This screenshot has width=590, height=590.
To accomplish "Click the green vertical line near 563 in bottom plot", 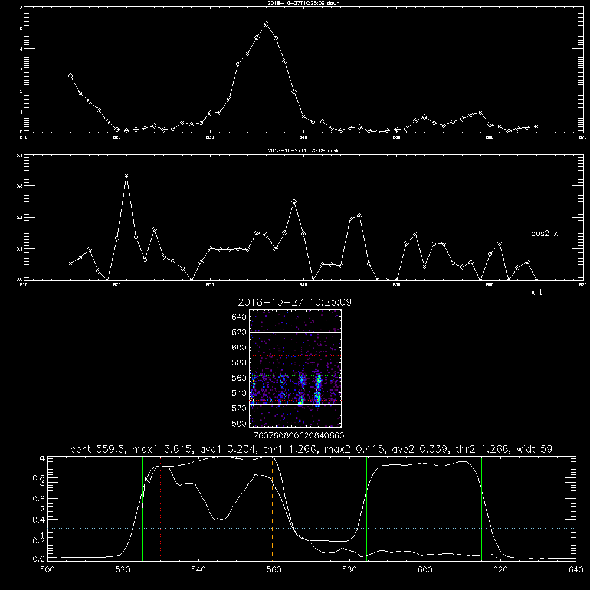I will pos(284,509).
